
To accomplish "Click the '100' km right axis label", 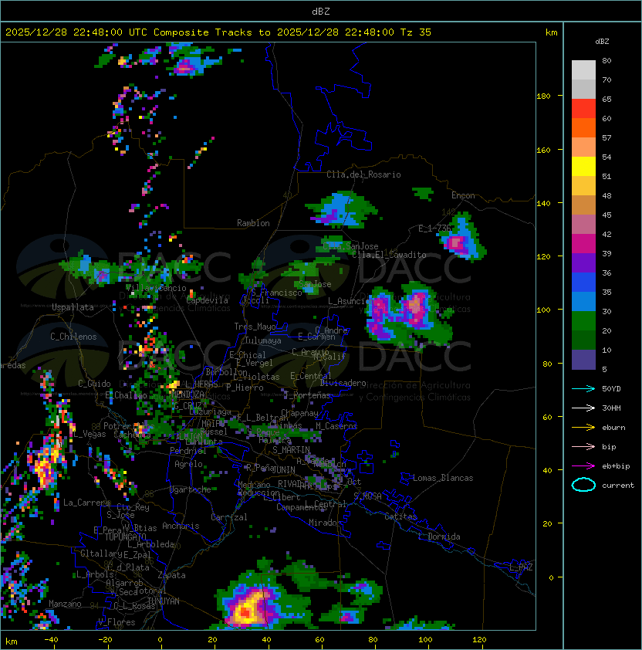I will click(x=544, y=310).
